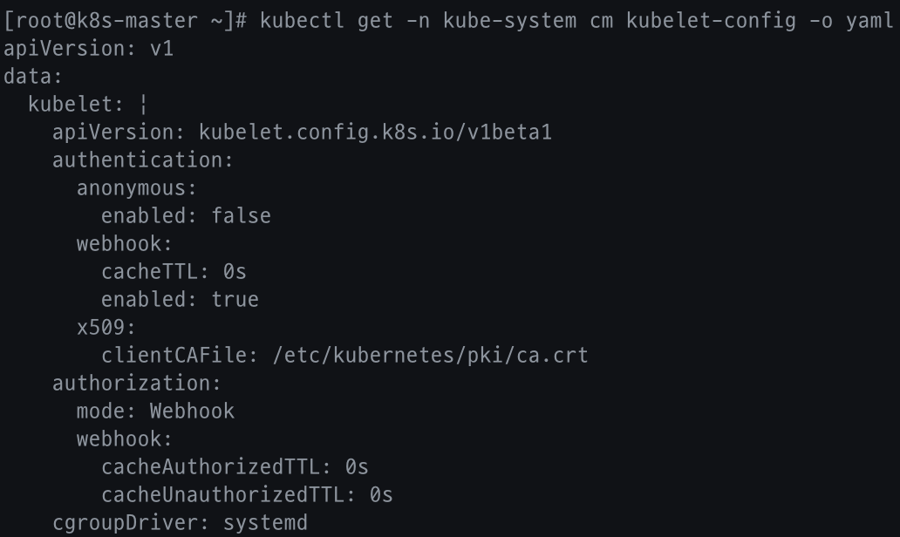Click the cgroupDriver: systemd line
This screenshot has height=537, width=900.
[180, 523]
